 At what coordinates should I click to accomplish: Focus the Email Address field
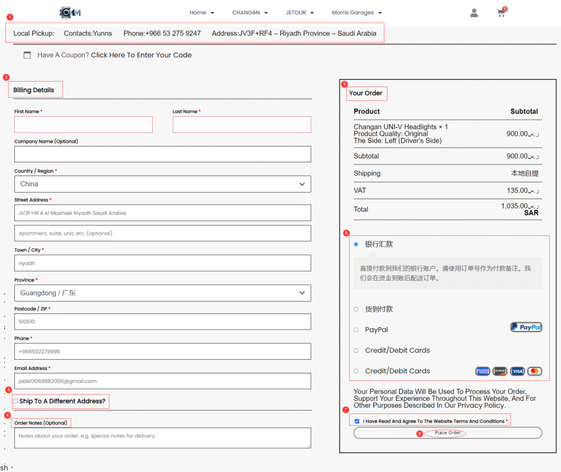[162, 381]
